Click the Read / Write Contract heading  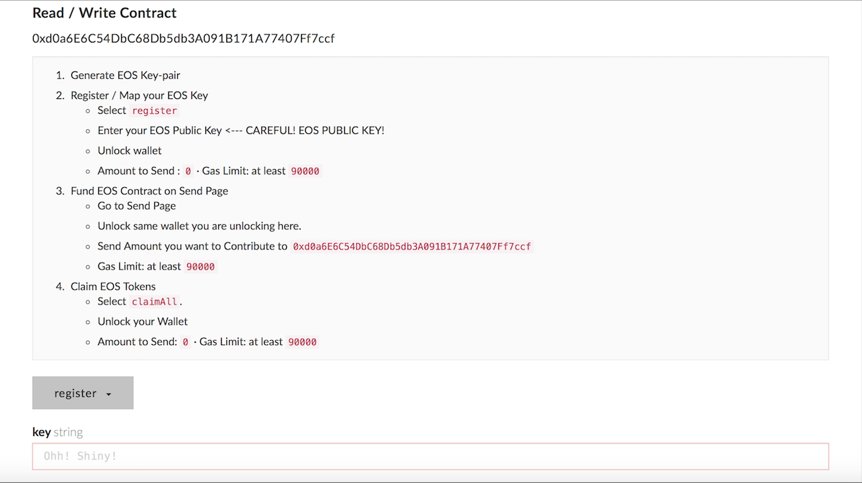[104, 13]
